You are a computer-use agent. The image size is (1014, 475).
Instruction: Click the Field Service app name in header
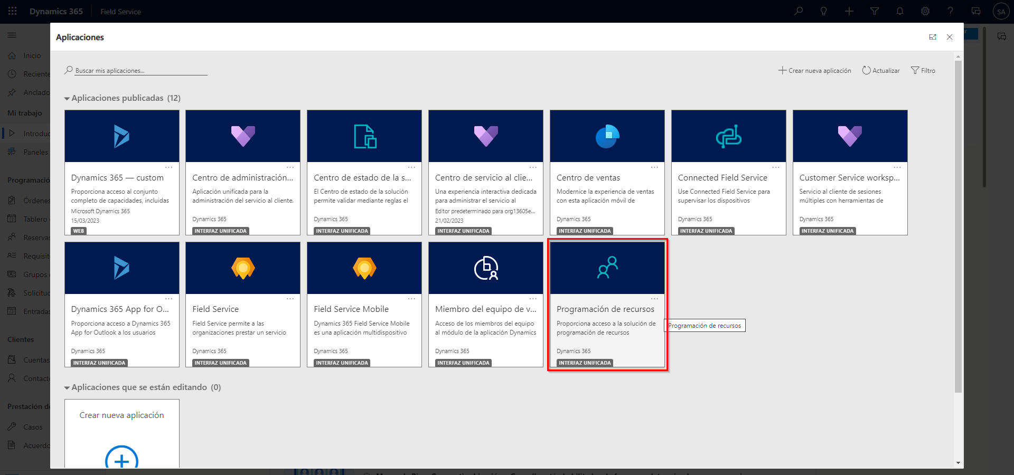[120, 12]
